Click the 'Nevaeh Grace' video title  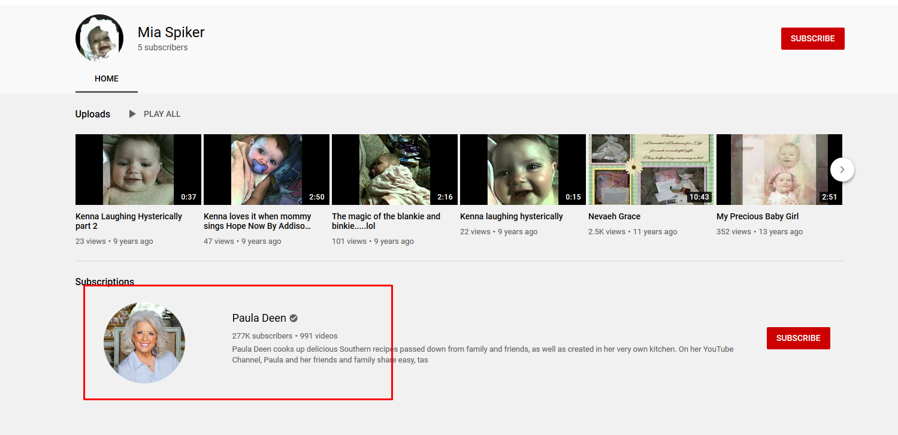pos(614,216)
